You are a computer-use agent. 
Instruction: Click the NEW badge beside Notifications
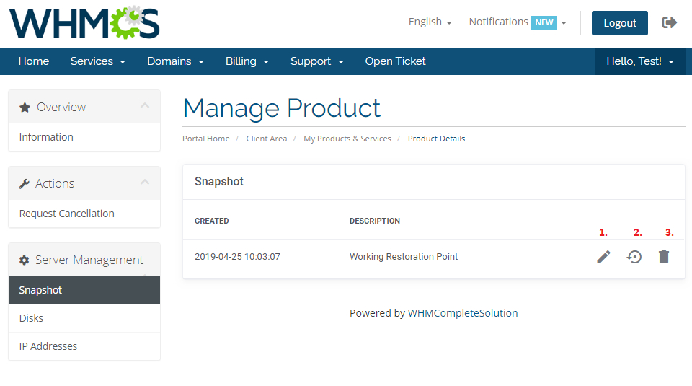[544, 22]
